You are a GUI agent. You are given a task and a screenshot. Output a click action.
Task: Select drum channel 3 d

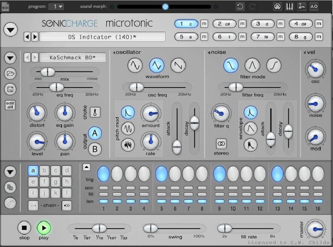[263, 24]
